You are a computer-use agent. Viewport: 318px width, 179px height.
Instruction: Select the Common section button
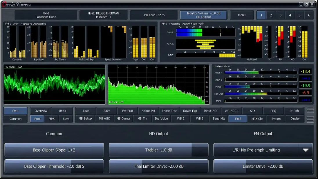[x=16, y=119]
